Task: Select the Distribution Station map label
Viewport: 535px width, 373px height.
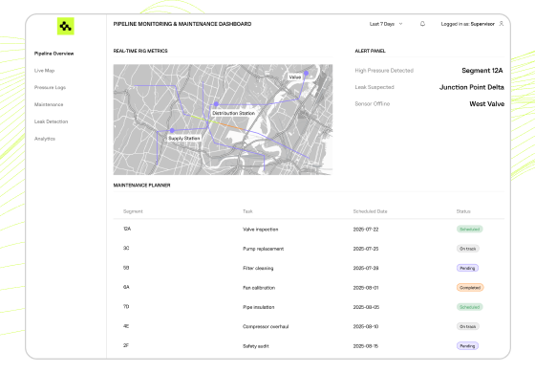Action: pyautogui.click(x=234, y=113)
